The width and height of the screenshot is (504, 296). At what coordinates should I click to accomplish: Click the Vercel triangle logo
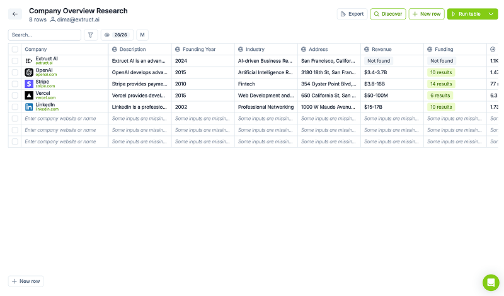coord(29,96)
